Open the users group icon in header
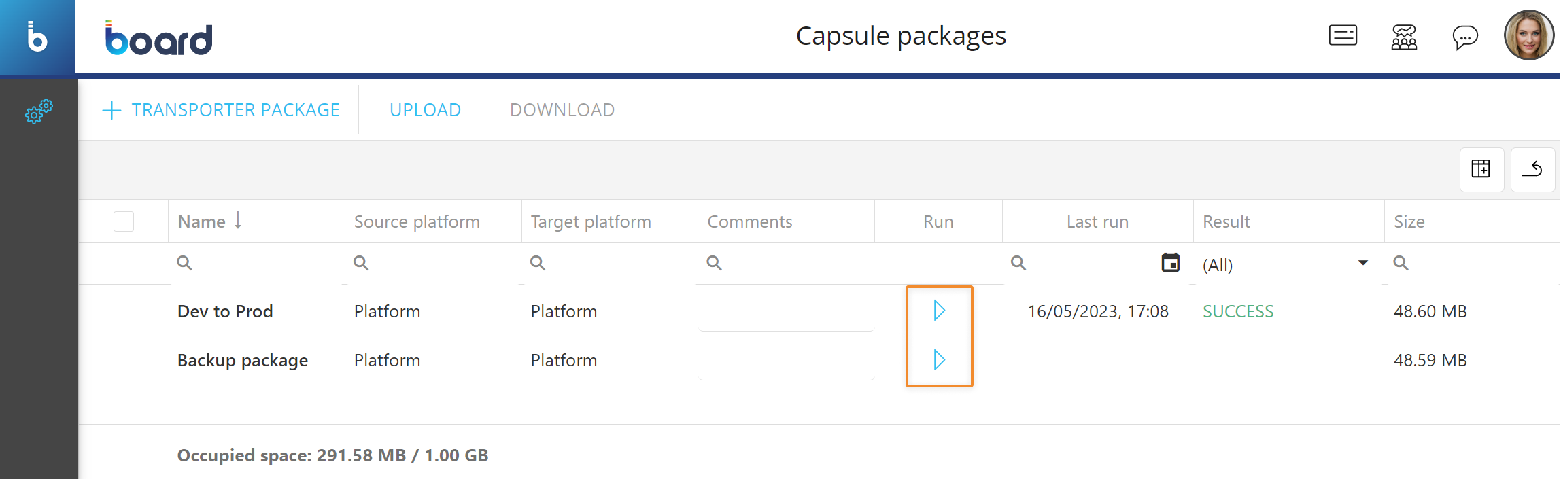 point(1404,37)
